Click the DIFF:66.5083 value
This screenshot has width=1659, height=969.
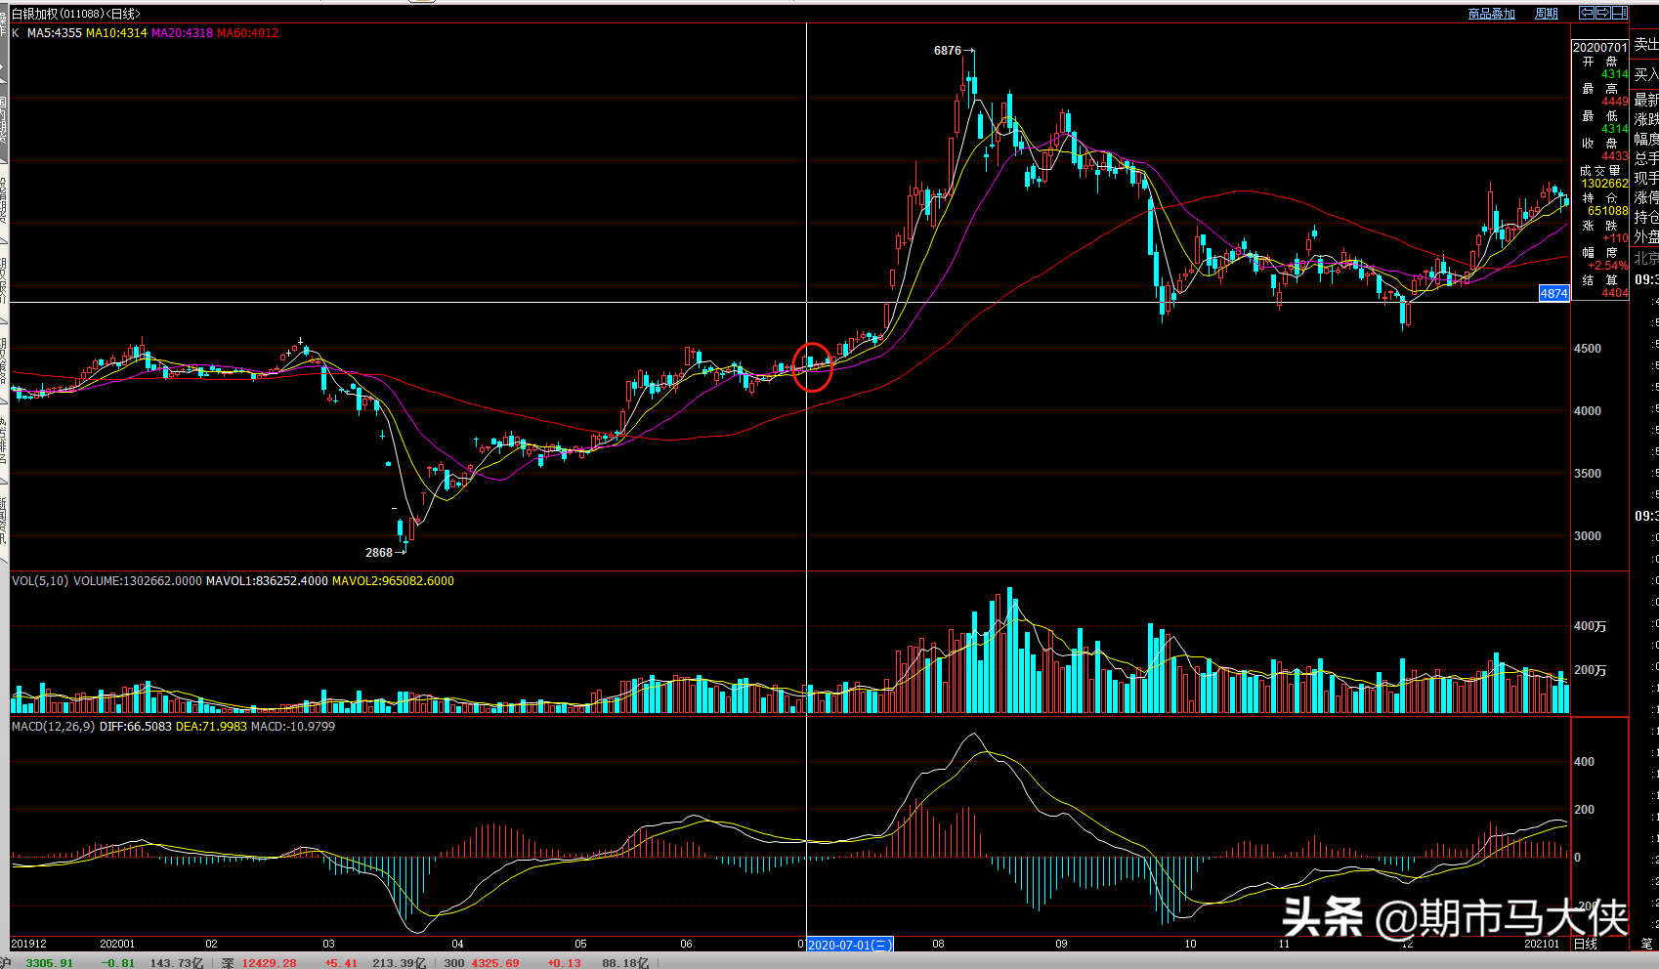[136, 727]
